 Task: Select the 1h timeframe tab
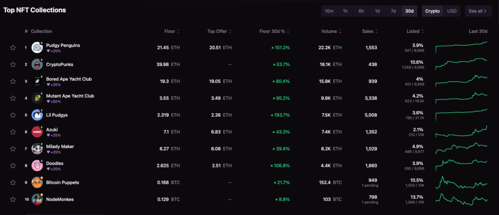click(x=345, y=11)
